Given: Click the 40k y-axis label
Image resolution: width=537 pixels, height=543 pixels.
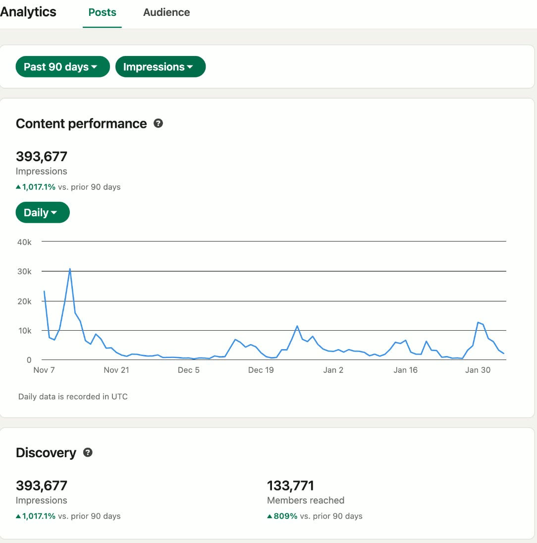Looking at the screenshot, I should tap(24, 242).
